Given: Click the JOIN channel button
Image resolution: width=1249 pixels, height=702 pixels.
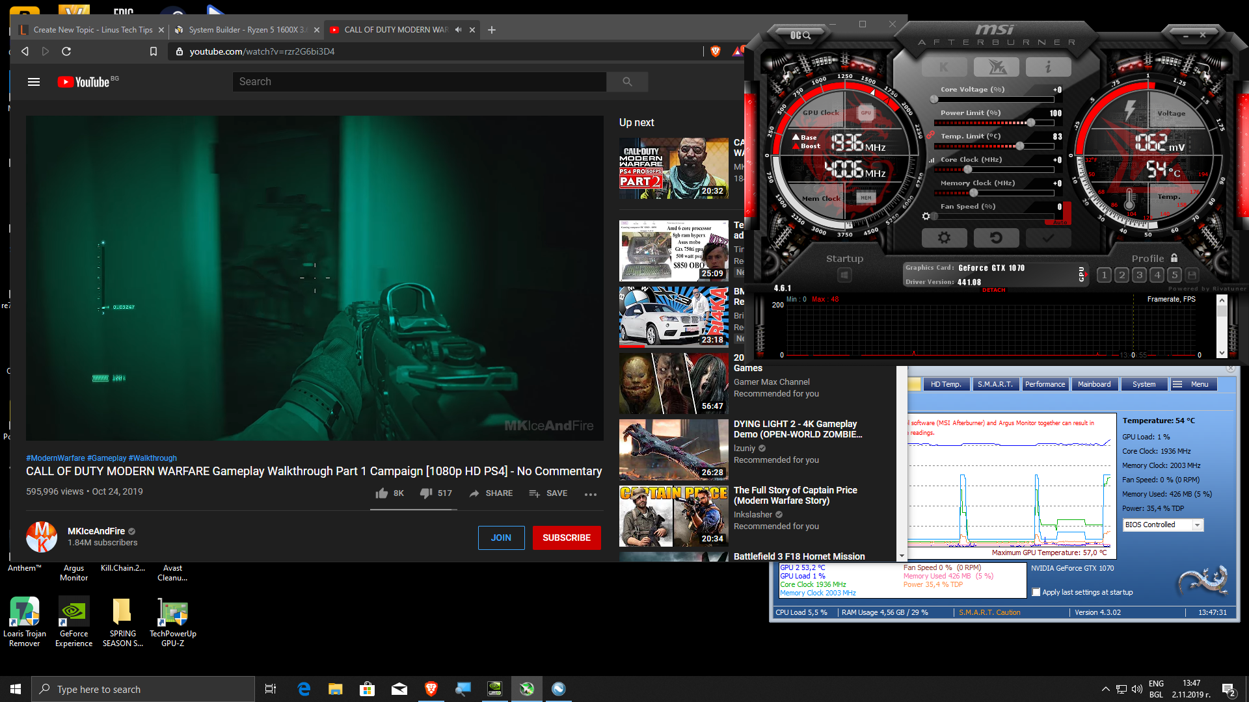Looking at the screenshot, I should coord(501,538).
